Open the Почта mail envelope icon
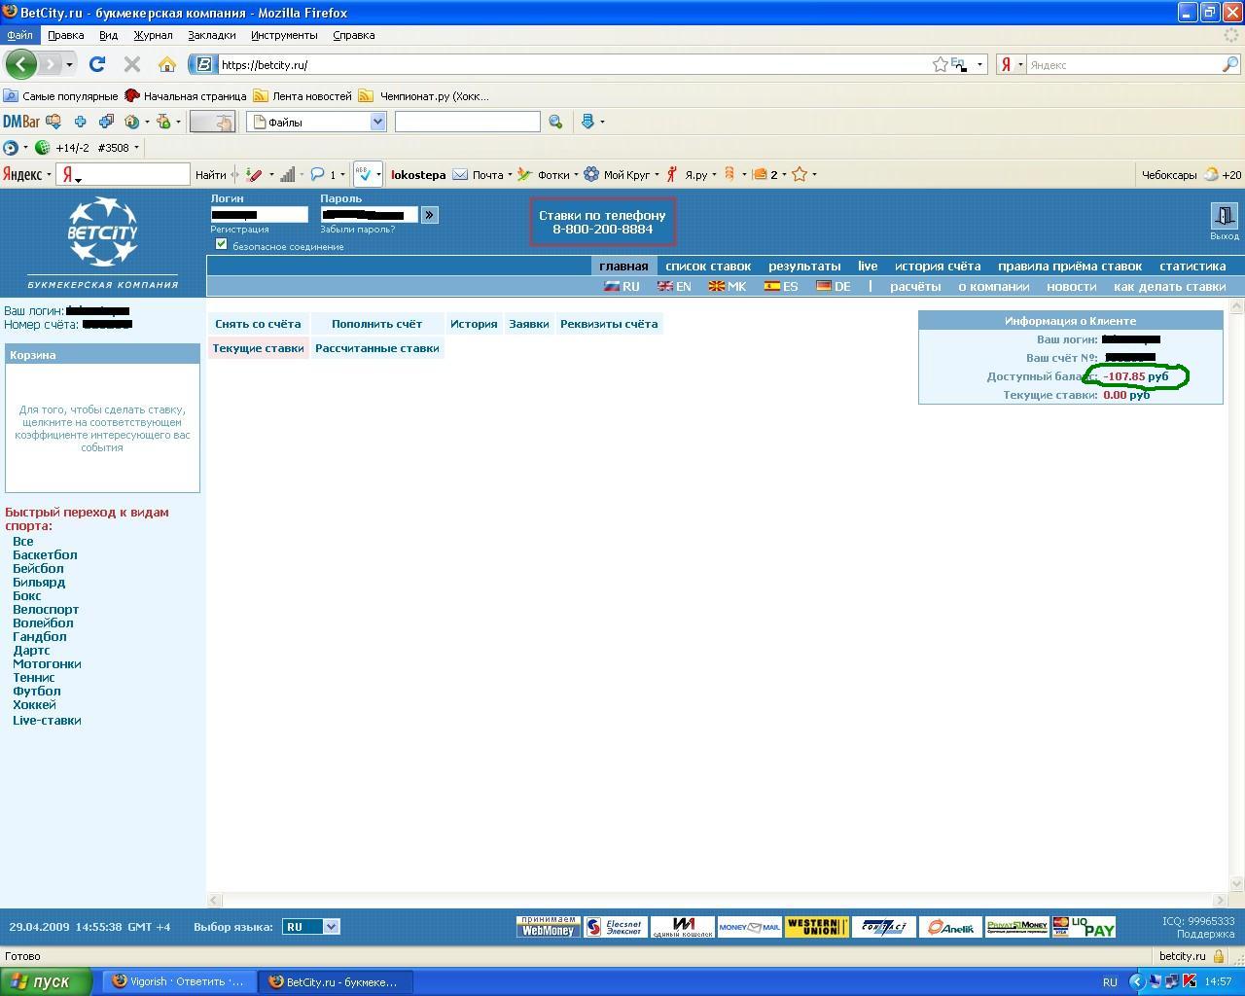The image size is (1245, 996). pos(460,175)
